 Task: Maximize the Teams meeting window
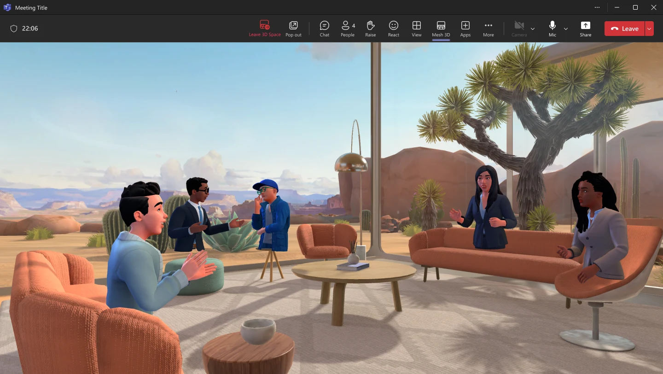635,7
